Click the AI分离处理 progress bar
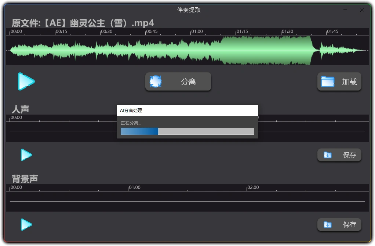375x246 pixels. coord(187,131)
